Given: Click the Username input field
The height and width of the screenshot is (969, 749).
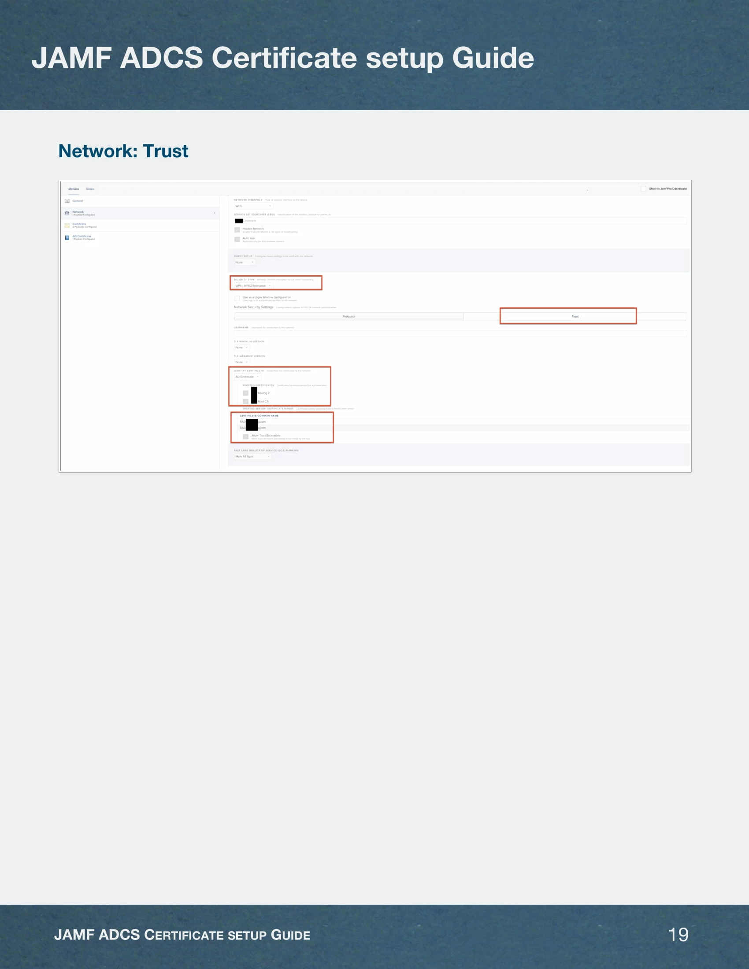Looking at the screenshot, I should click(x=460, y=334).
